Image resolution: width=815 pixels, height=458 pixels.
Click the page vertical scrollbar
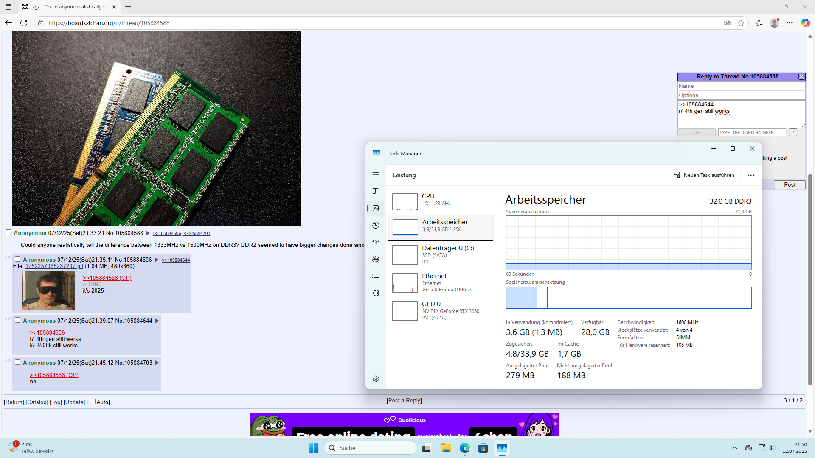(810, 280)
